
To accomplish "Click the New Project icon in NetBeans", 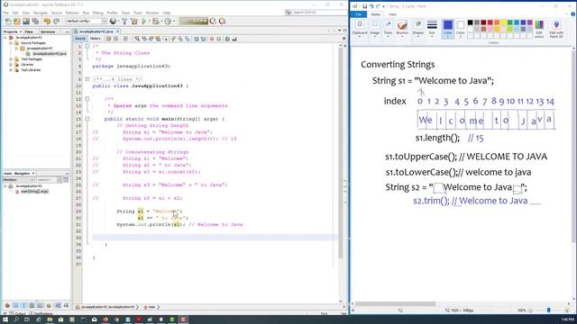I will tap(17, 22).
